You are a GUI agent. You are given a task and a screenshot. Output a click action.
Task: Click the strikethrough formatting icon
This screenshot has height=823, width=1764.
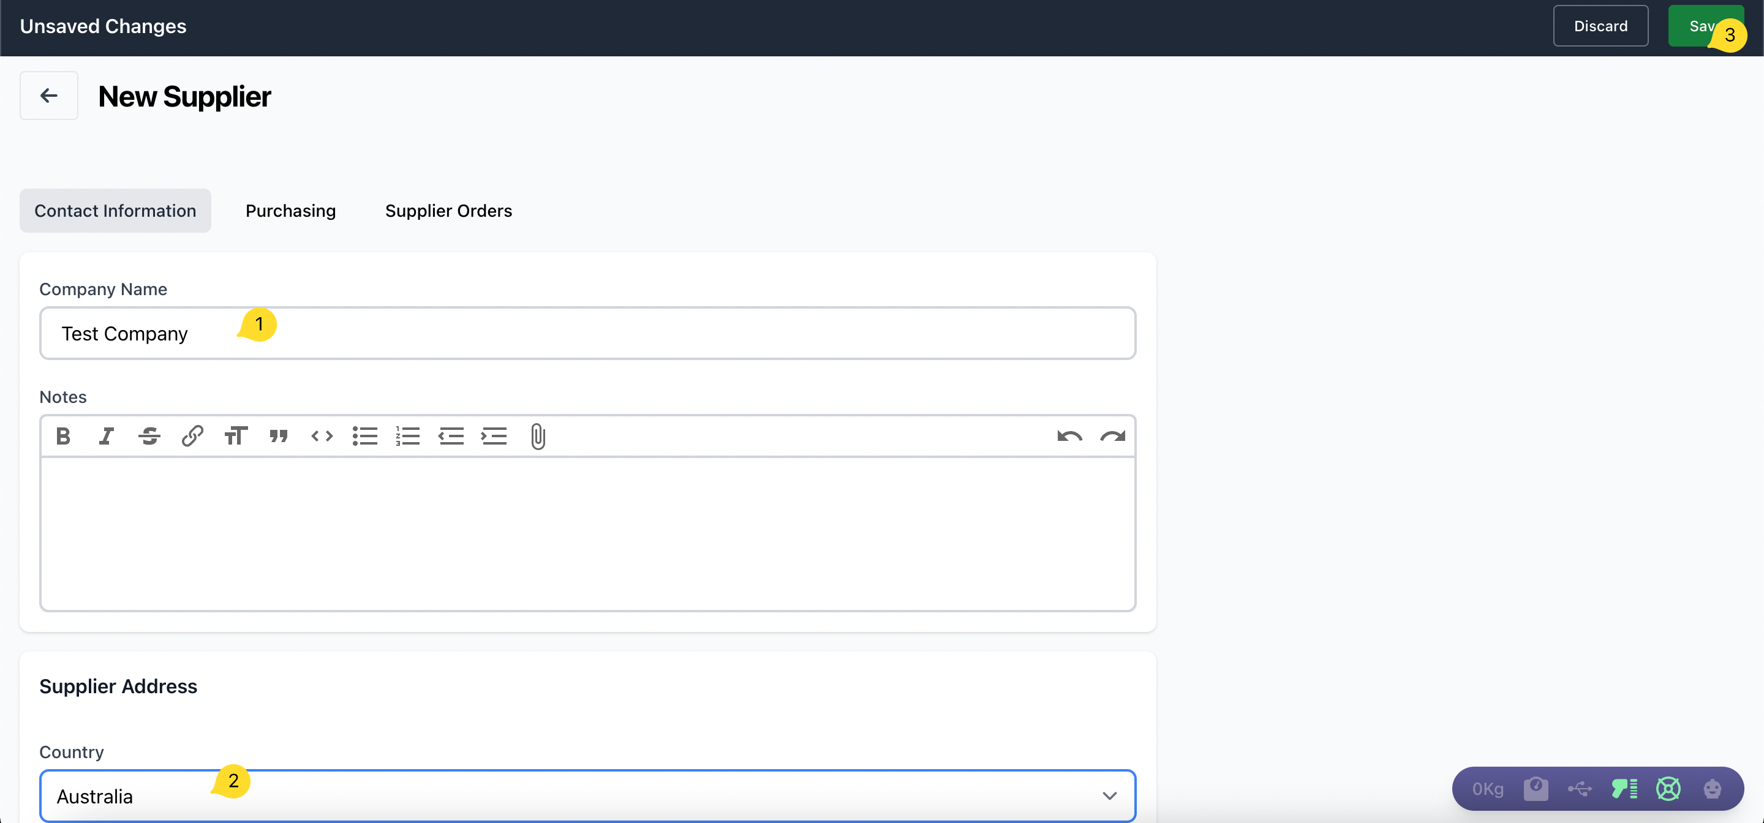[x=149, y=436]
